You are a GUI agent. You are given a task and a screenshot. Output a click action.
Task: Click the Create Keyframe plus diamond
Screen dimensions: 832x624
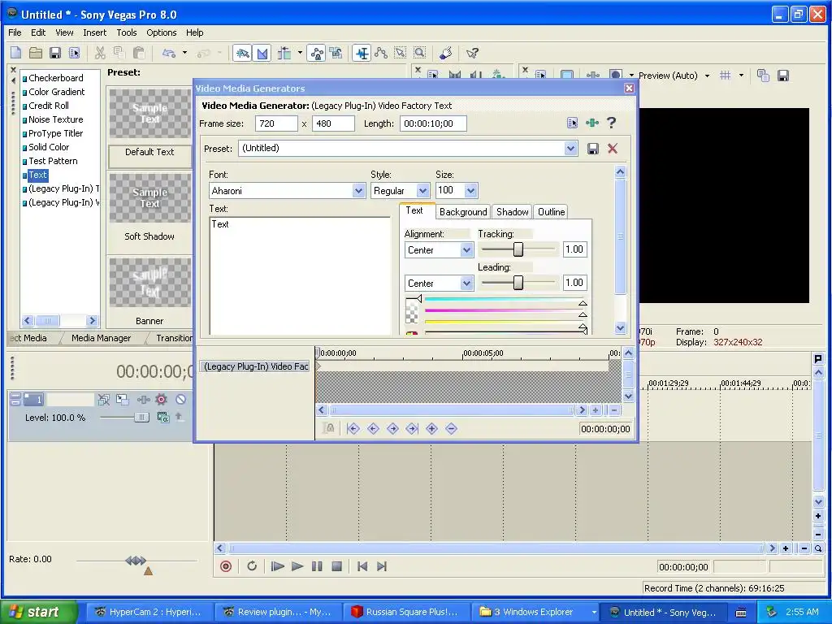pos(432,429)
